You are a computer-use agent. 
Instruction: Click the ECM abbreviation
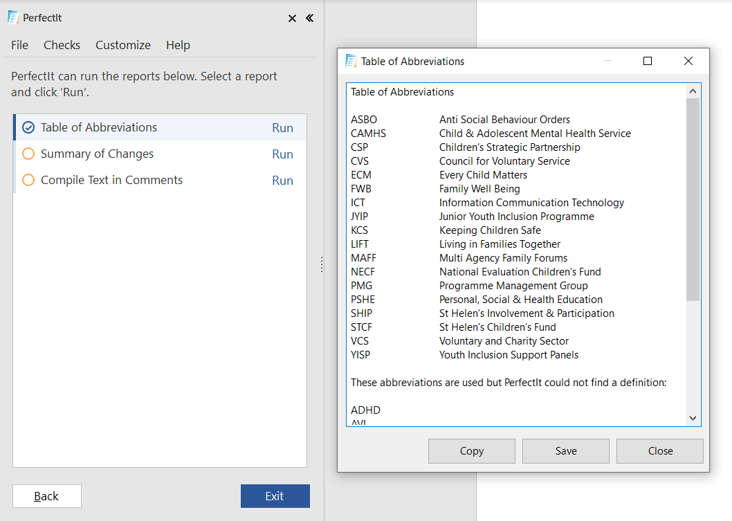(x=361, y=175)
